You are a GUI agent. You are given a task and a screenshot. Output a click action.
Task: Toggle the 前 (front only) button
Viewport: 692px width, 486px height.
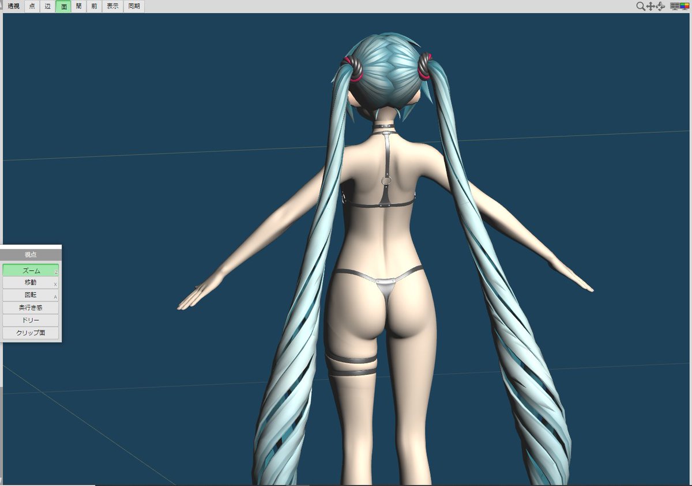94,6
